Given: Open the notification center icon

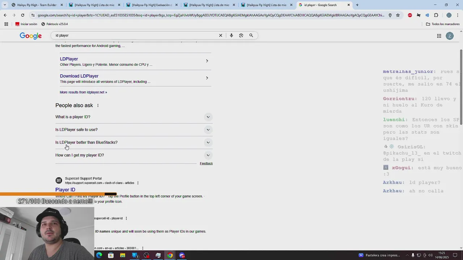Looking at the screenshot, I should pos(455,255).
